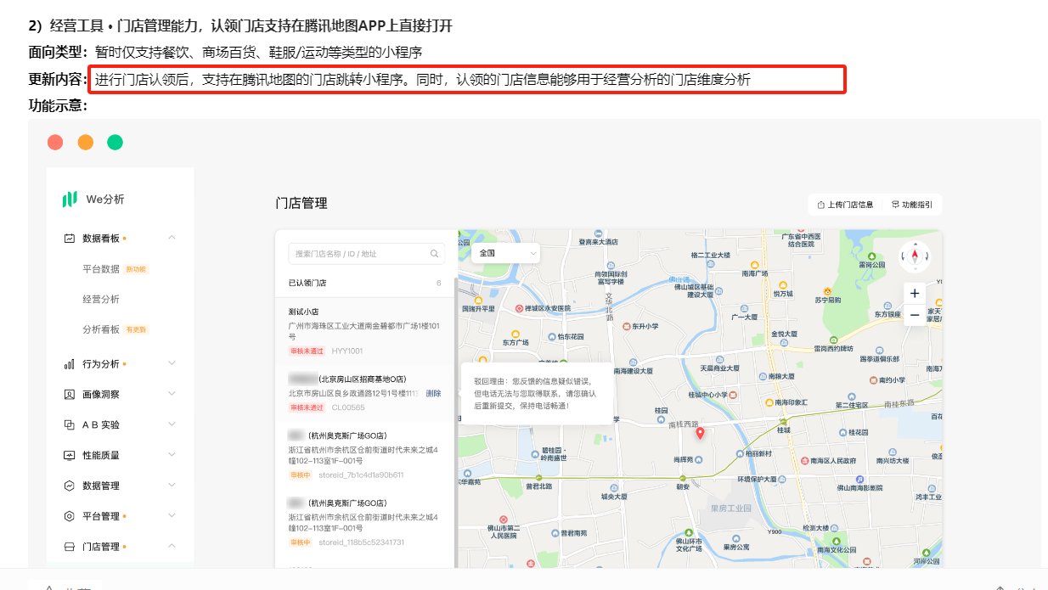Expand the 数据管理 section chevron

coord(172,486)
